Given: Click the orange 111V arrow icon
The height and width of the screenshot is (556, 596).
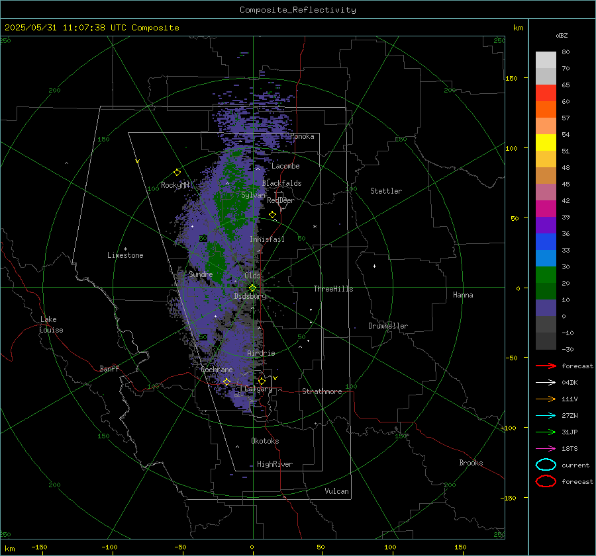Looking at the screenshot, I should click(x=546, y=399).
